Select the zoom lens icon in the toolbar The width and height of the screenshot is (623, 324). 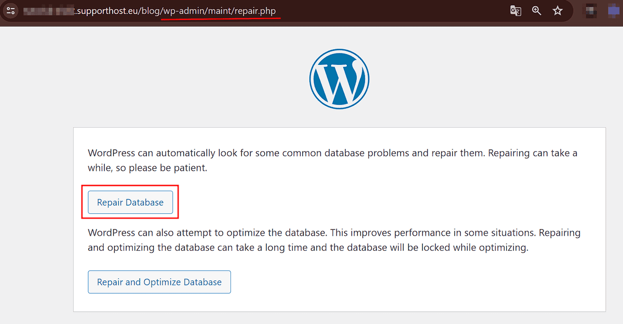point(536,10)
